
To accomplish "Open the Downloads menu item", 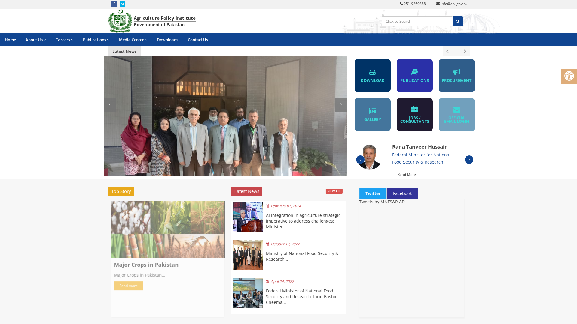I will (167, 40).
